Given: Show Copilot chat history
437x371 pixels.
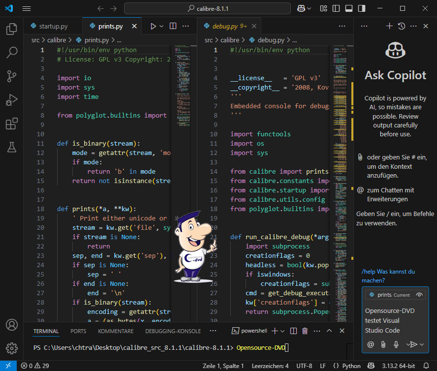Looking at the screenshot, I should point(402,26).
